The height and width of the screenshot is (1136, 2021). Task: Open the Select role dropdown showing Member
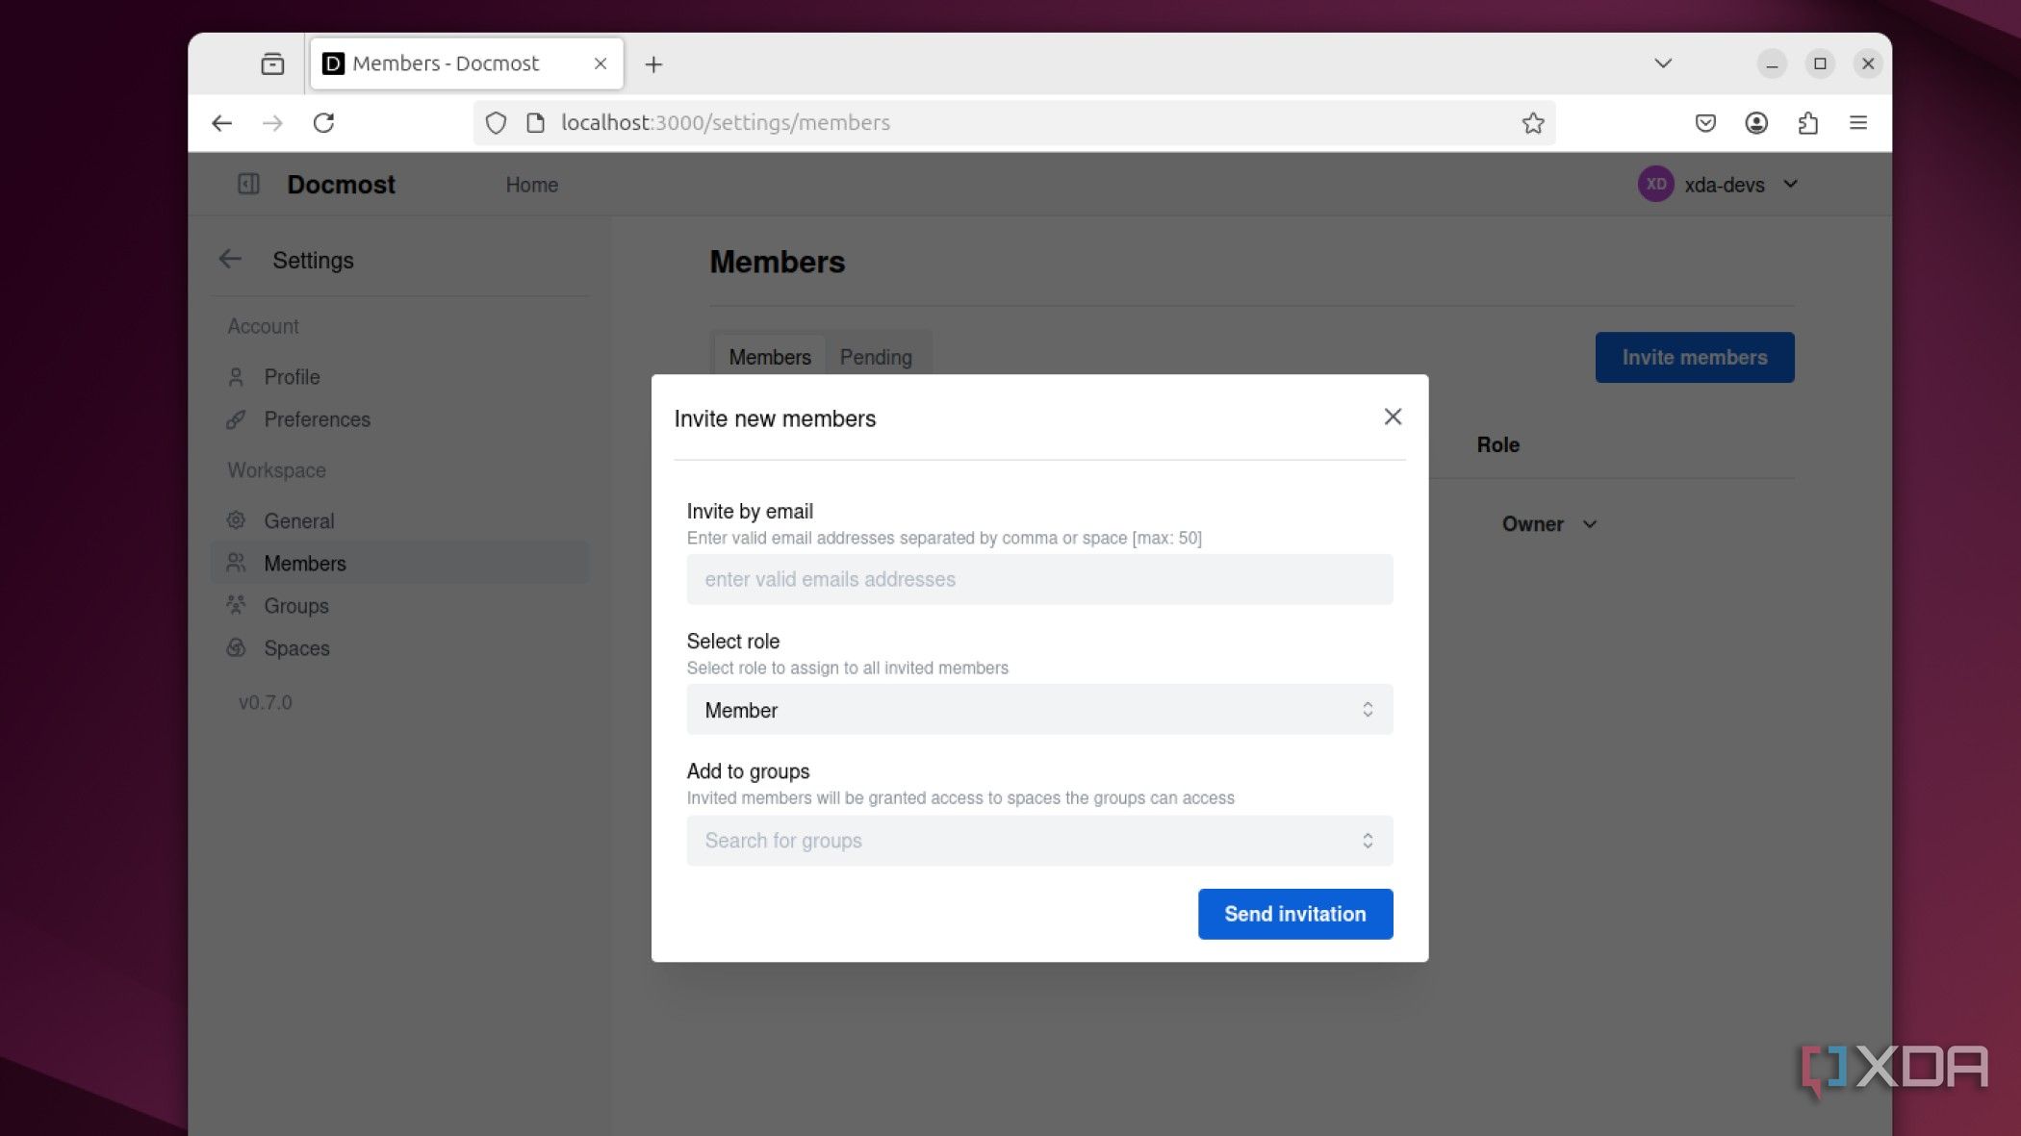(1039, 710)
